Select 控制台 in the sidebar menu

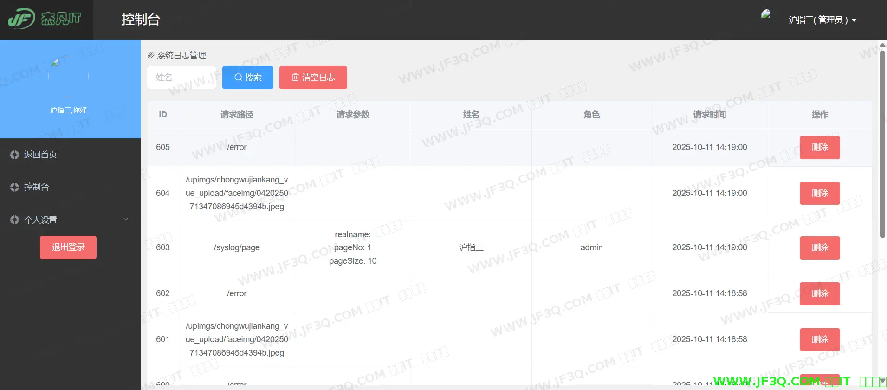[x=36, y=187]
